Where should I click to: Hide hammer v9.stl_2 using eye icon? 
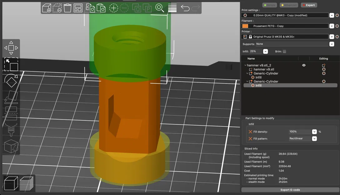click(304, 65)
